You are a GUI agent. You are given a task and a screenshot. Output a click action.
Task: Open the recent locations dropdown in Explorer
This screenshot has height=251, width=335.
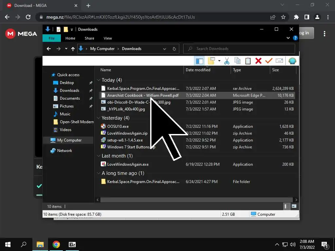click(66, 49)
